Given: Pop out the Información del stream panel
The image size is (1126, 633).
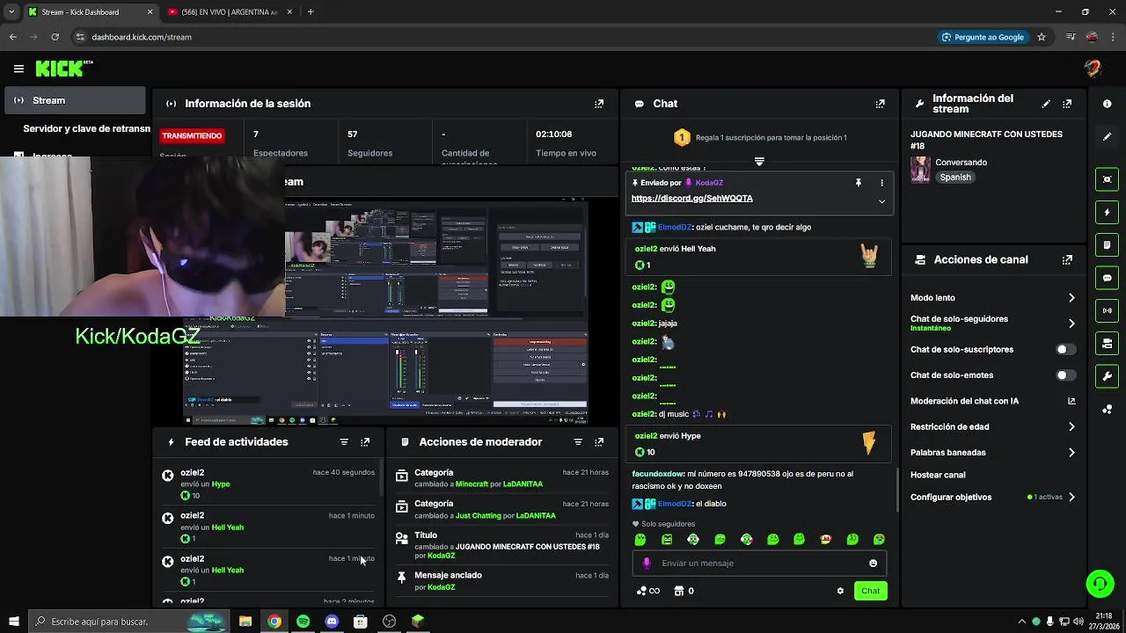Looking at the screenshot, I should coord(1067,104).
